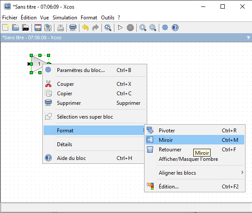Click the Pivoter rotate icon

coord(150,130)
